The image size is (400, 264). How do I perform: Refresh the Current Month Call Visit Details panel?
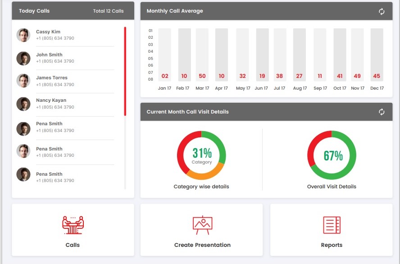(382, 111)
